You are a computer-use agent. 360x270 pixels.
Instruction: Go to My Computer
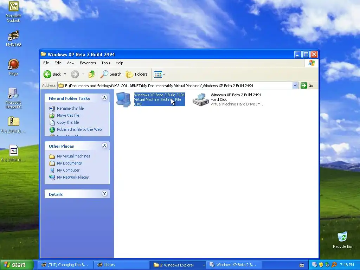point(68,171)
